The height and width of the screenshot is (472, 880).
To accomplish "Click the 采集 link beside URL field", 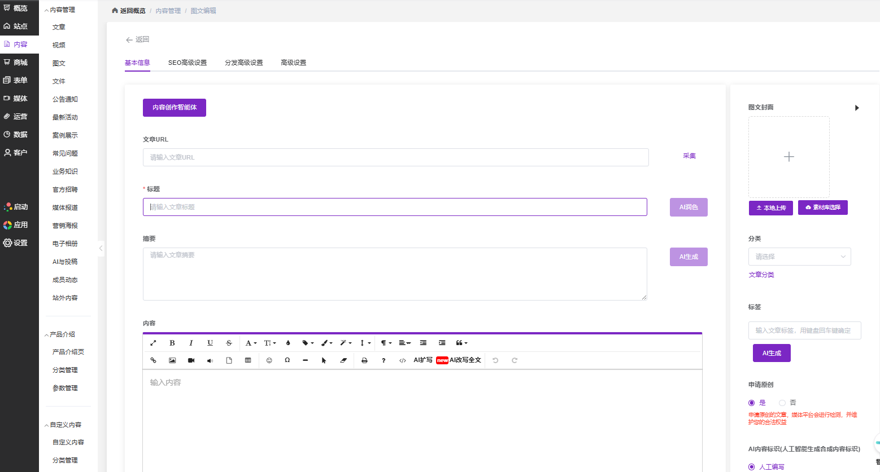I will [689, 156].
